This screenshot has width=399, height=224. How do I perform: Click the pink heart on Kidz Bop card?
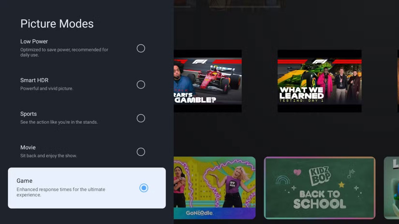pyautogui.click(x=297, y=172)
